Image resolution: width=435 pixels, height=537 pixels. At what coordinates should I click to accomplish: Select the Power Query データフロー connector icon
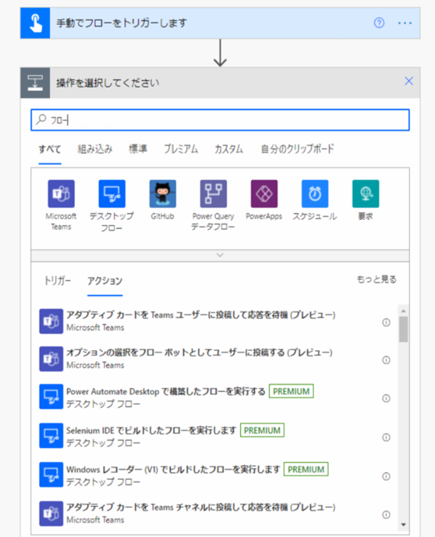pyautogui.click(x=213, y=194)
